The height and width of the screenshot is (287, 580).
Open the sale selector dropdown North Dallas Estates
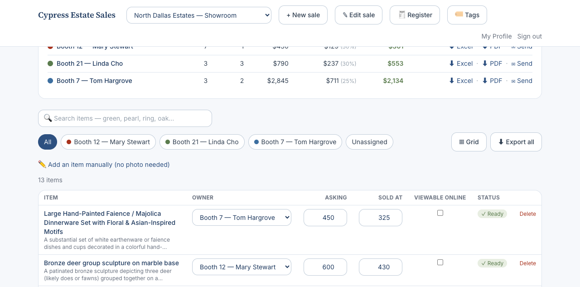[199, 15]
